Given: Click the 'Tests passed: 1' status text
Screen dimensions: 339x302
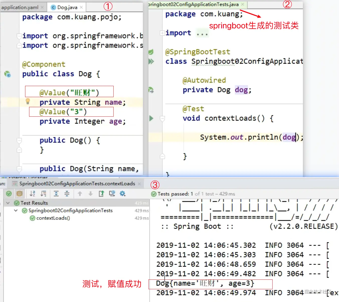Looking at the screenshot, I should [x=175, y=194].
